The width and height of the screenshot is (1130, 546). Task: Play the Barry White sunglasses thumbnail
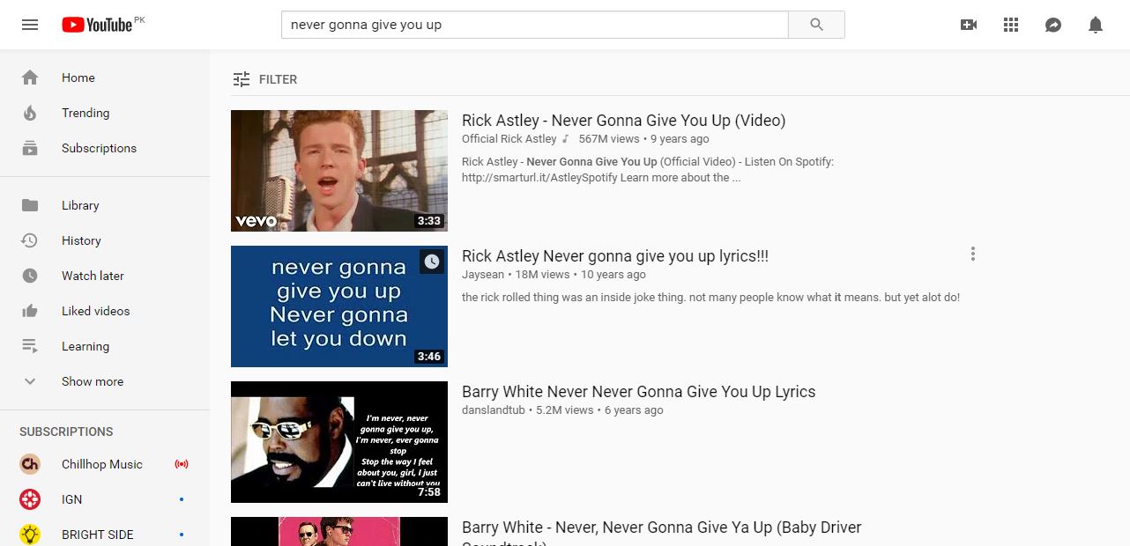(x=339, y=442)
